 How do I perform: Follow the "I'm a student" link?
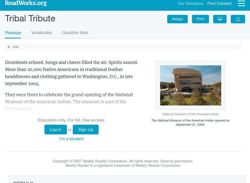pos(72,139)
